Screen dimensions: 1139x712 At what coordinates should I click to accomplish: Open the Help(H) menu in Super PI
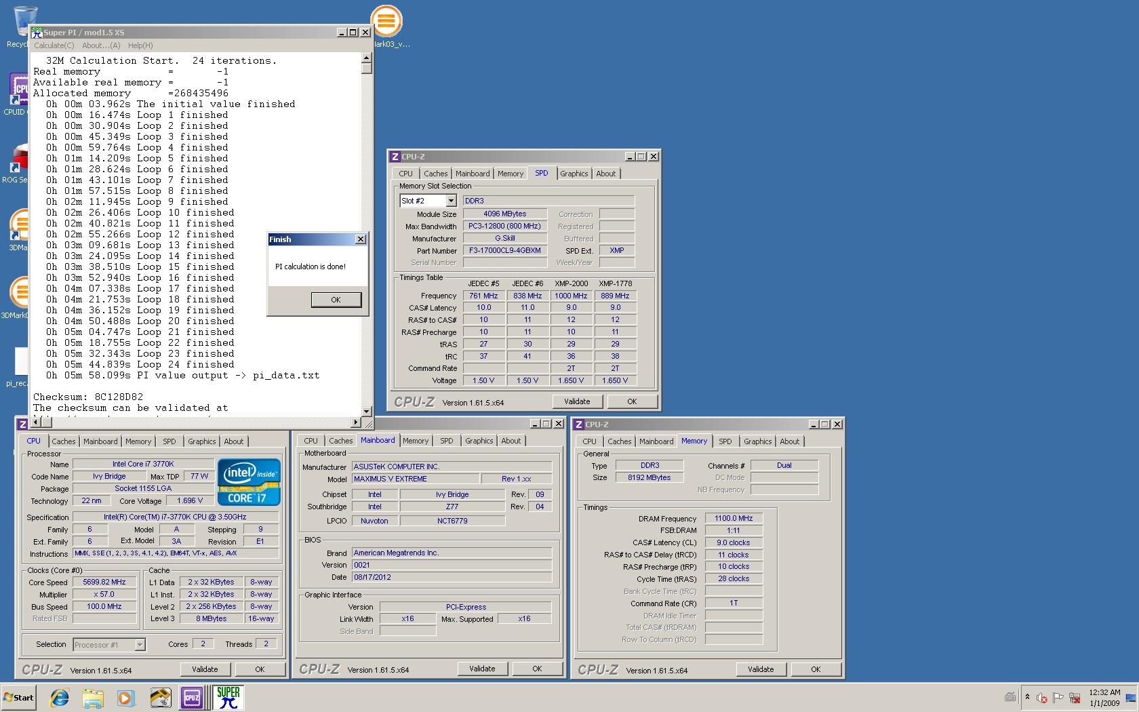click(140, 45)
